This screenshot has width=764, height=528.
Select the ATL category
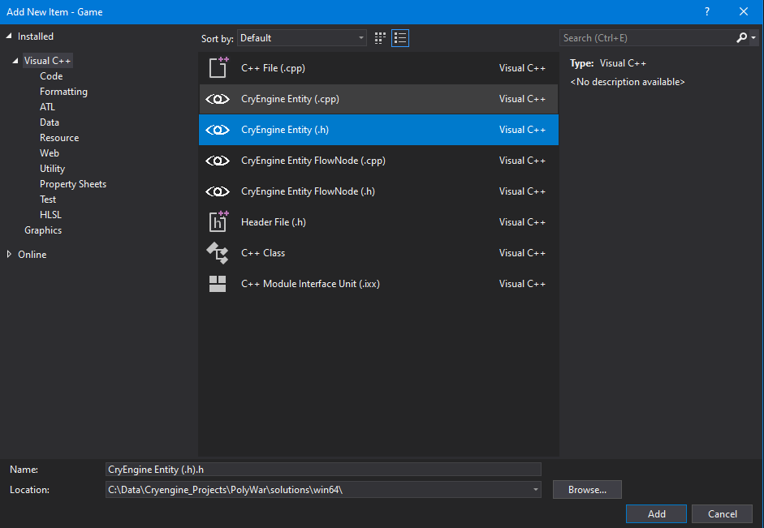(x=47, y=107)
